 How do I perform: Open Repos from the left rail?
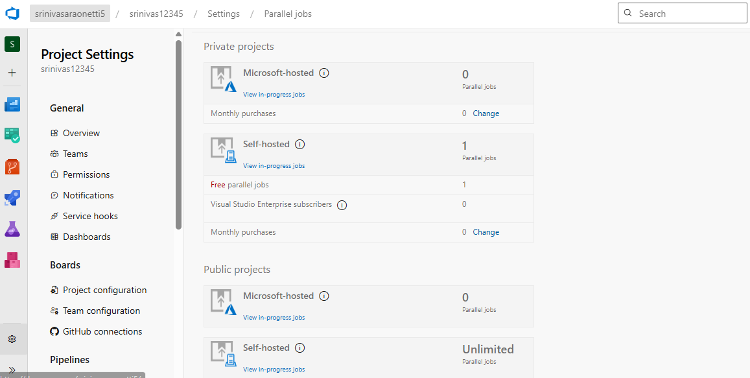[12, 167]
